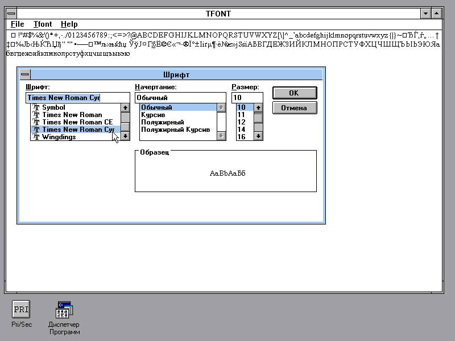Open the Pri/Sec desktop icon
Viewport: 455px width, 341px height.
tap(22, 310)
